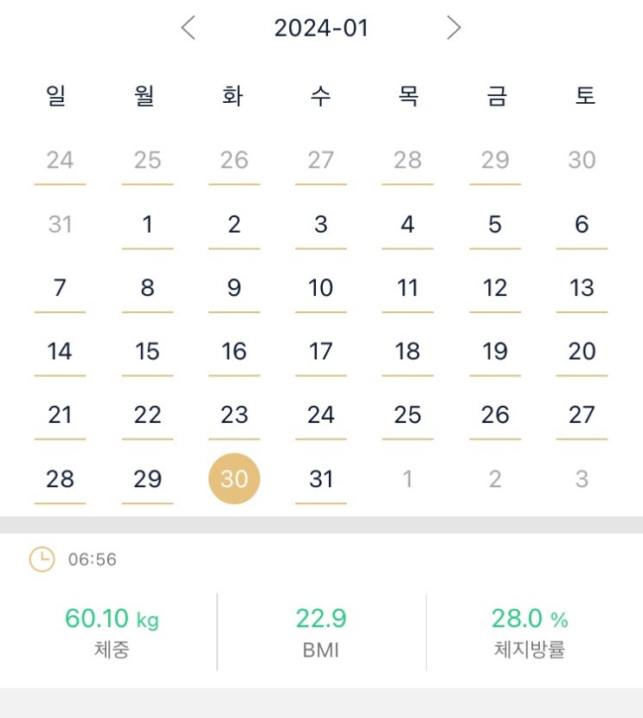Image resolution: width=643 pixels, height=718 pixels.
Task: Go to next month with right chevron
Action: 453,29
